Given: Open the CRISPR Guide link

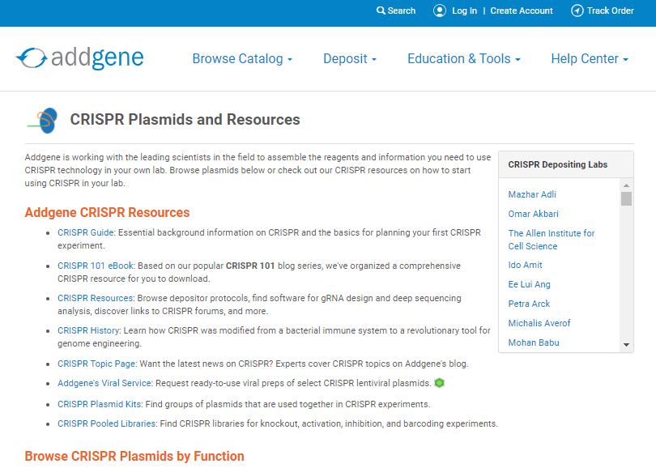Looking at the screenshot, I should click(86, 232).
